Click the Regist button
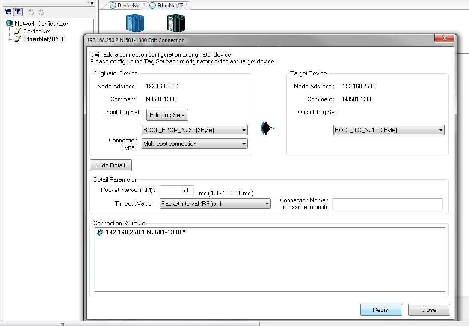Viewport: 469px width, 326px height. click(381, 310)
